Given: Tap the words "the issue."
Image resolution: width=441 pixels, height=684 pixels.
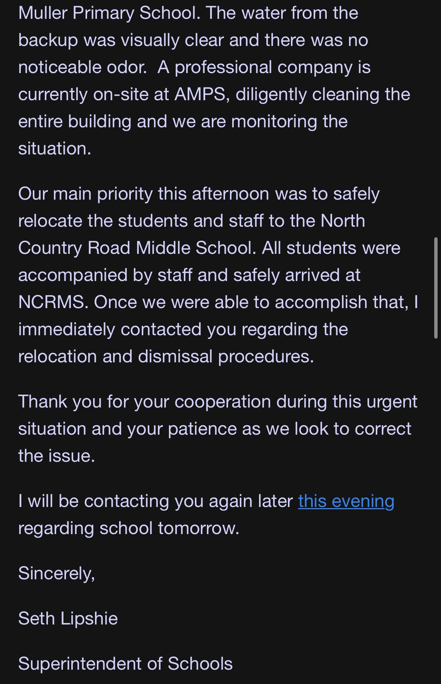Looking at the screenshot, I should pyautogui.click(x=57, y=456).
